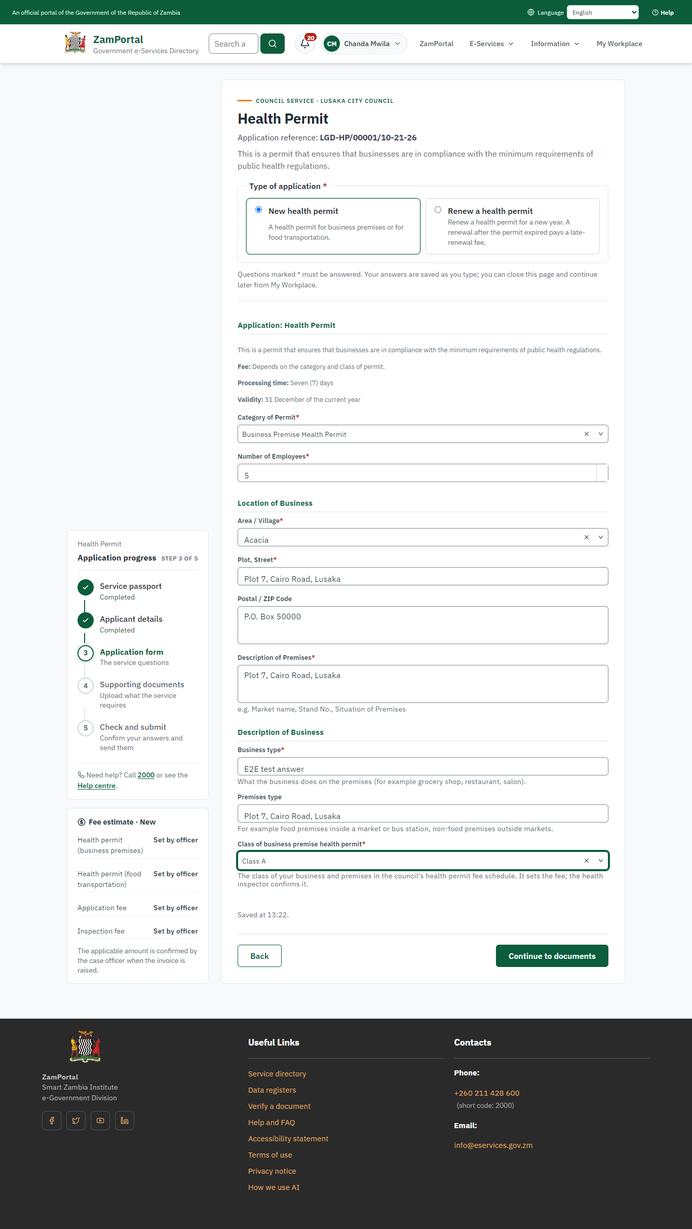This screenshot has height=1229, width=692.
Task: Clear the Class A selection
Action: 587,861
